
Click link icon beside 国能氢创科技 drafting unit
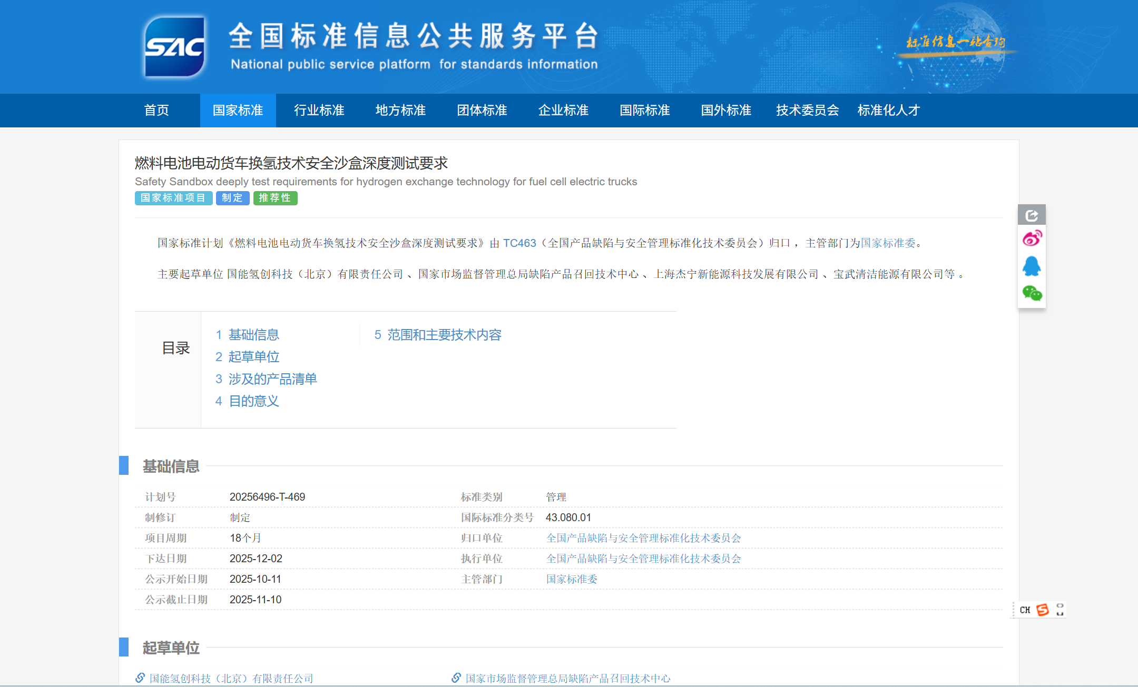click(140, 678)
